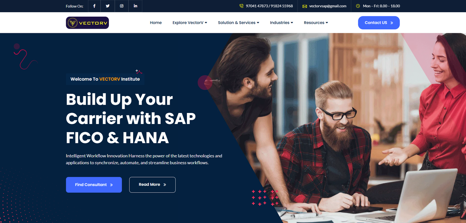466x223 pixels.
Task: Click the vectorvsap@gmail.com email link
Action: pyautogui.click(x=328, y=6)
